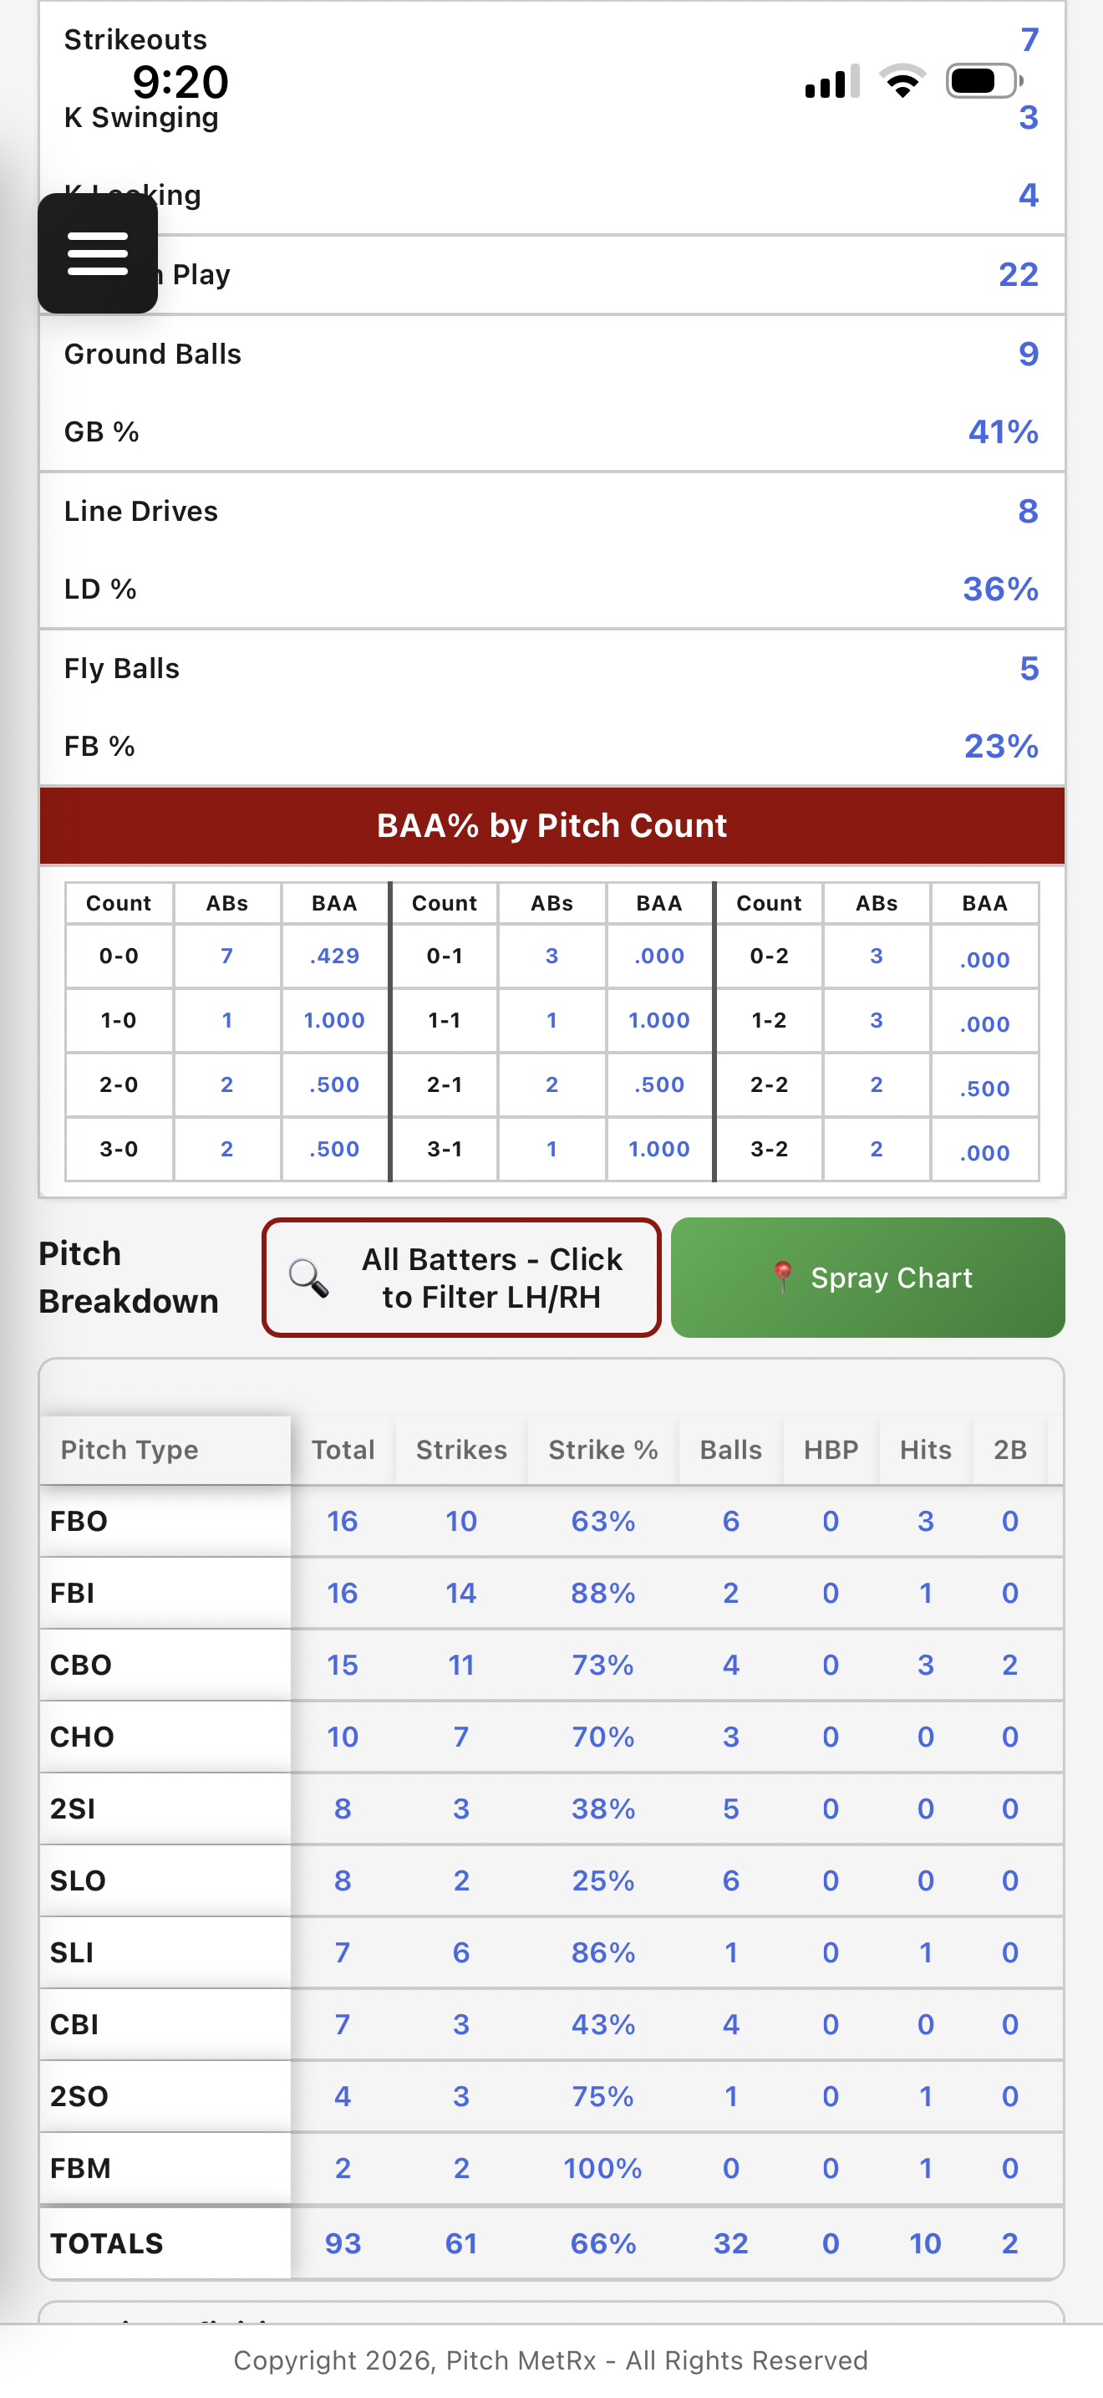Click the red pin Spray Chart icon
1103x2398 pixels.
tap(783, 1276)
